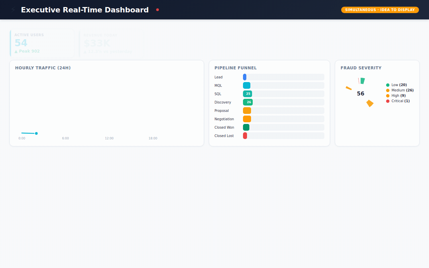Click the green Peak 902 arrow indicator
The width and height of the screenshot is (429, 268).
(16, 52)
